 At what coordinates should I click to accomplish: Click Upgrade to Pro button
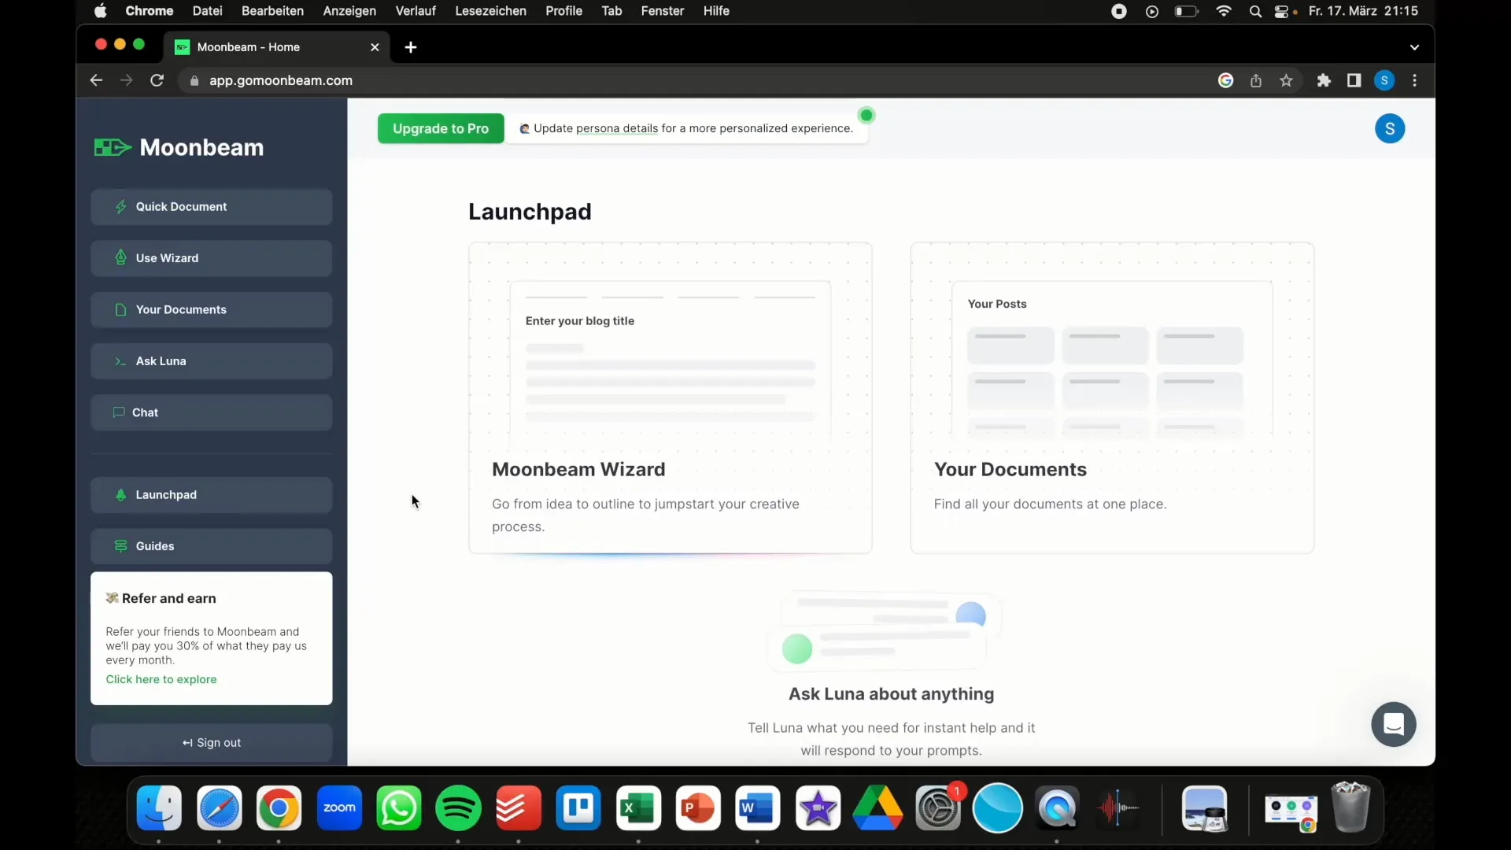[x=440, y=127]
